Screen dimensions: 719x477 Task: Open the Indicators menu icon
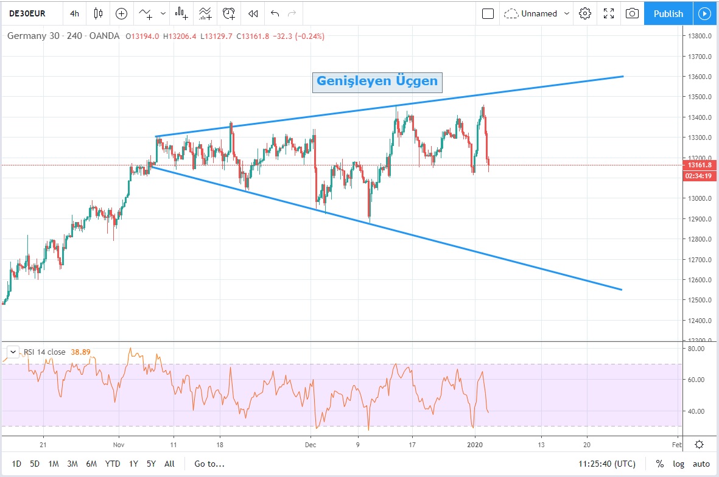pos(146,14)
